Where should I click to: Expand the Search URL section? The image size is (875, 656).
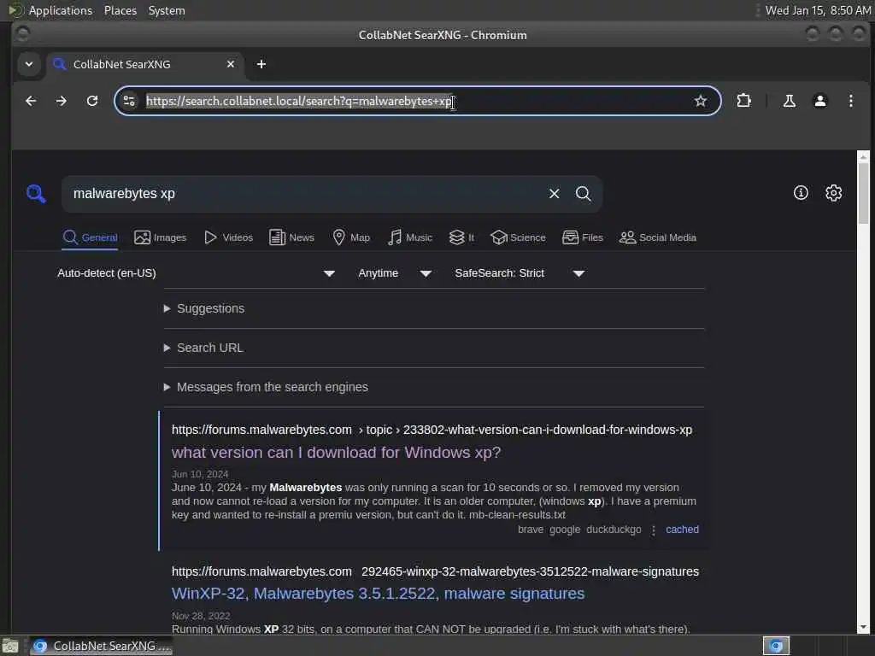tap(203, 348)
